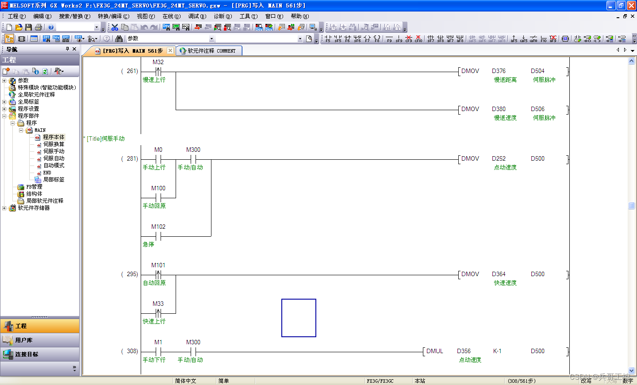Open help via the blue question mark icon
This screenshot has height=385, width=637.
[51, 27]
